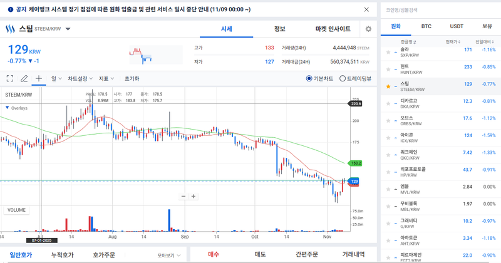Switch to the BTC market tab

pyautogui.click(x=426, y=26)
